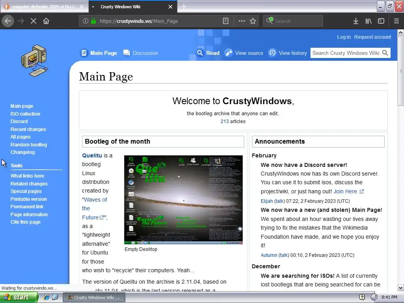Open the Changelog link
The width and height of the screenshot is (404, 303).
coord(22,152)
